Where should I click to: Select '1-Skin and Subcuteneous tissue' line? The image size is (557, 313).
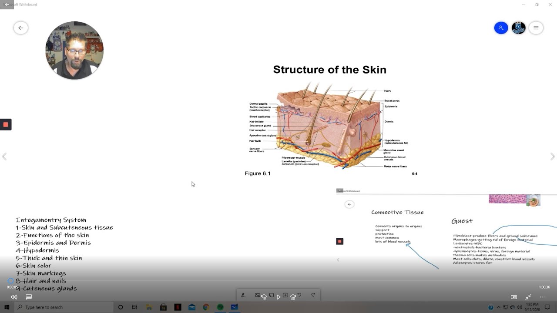pyautogui.click(x=64, y=227)
